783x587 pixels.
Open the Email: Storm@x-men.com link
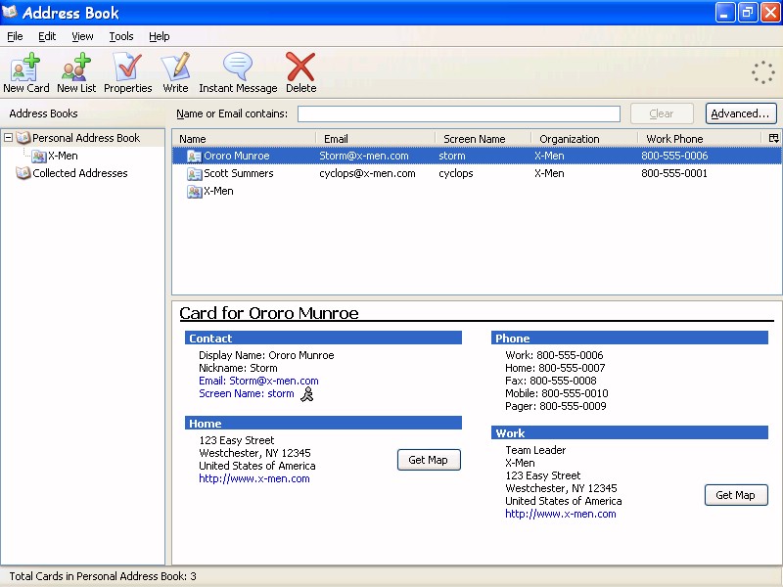click(x=258, y=381)
